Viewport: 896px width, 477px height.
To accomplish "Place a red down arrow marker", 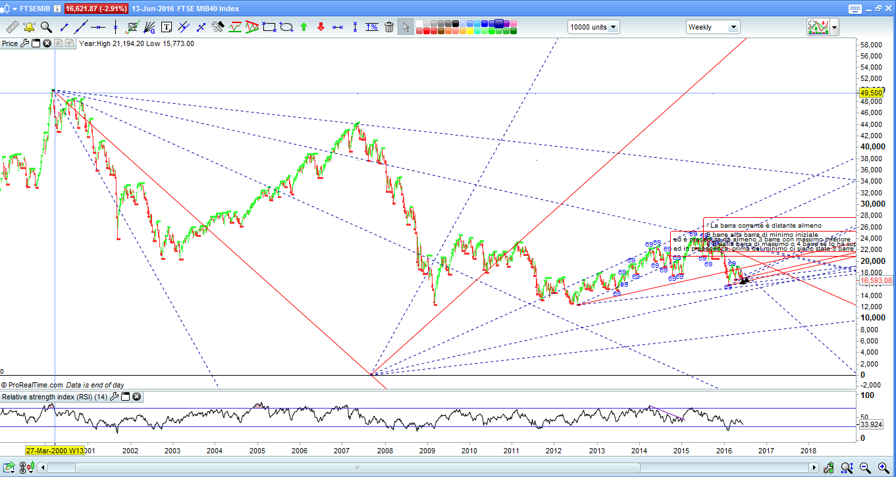I will (321, 27).
